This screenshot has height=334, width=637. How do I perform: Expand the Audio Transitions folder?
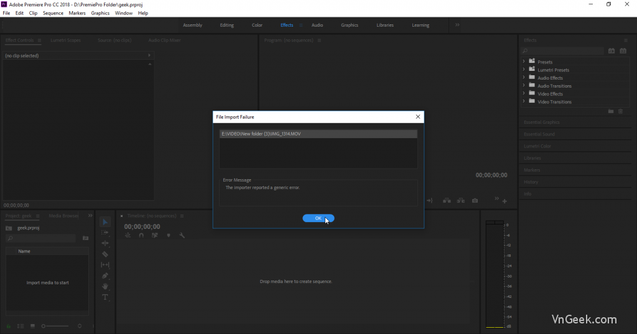pos(524,85)
